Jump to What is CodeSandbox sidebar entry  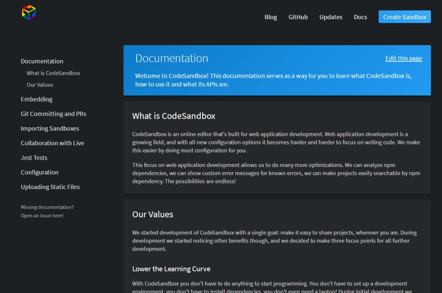click(x=53, y=73)
